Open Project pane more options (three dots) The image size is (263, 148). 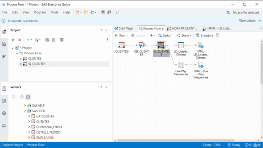tap(108, 40)
